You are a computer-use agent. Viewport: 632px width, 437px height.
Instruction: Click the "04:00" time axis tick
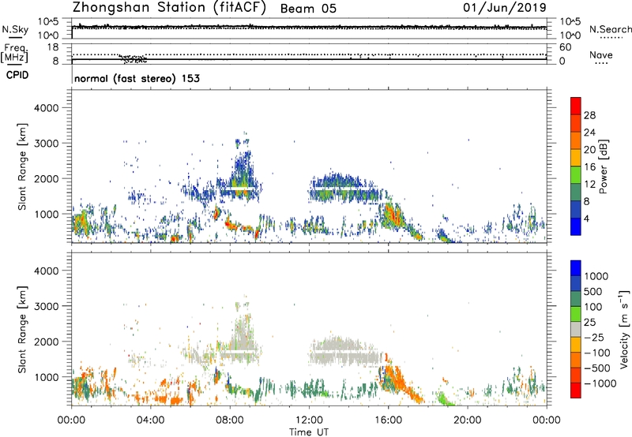pos(151,420)
